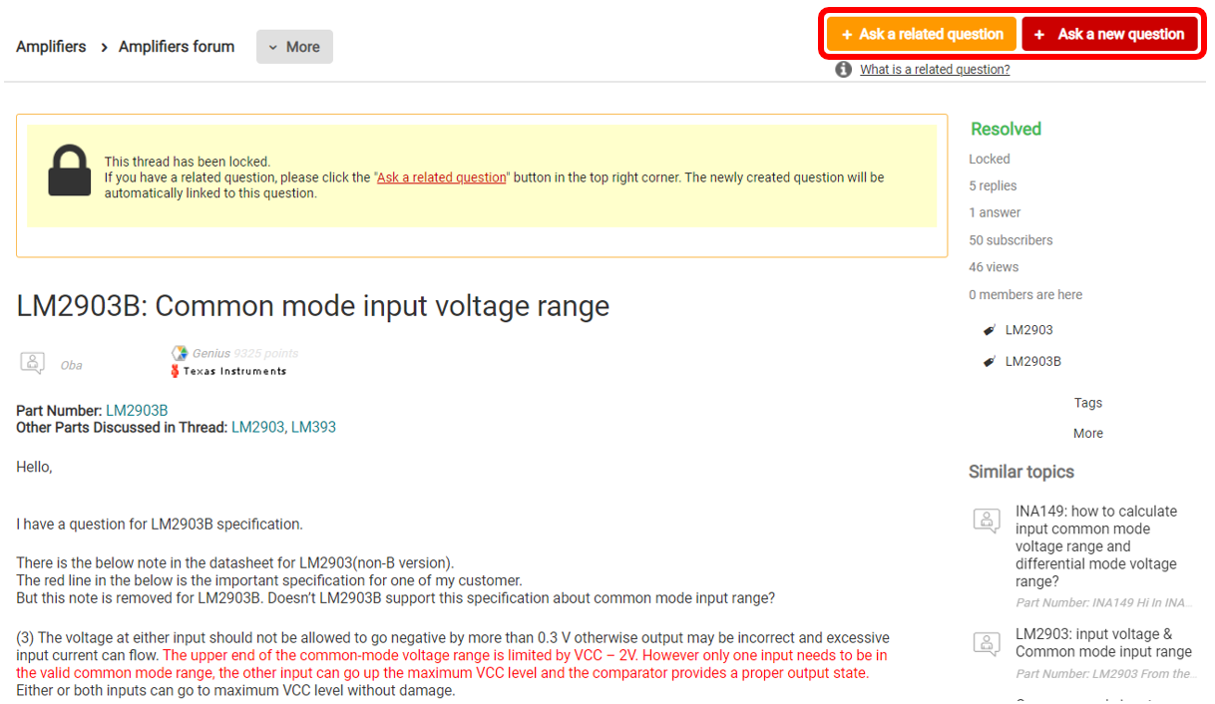Click the info icon beside related question help
This screenshot has height=704, width=1215.
point(844,70)
